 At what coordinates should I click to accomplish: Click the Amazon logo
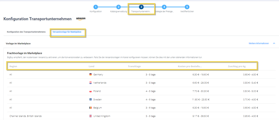81,19
